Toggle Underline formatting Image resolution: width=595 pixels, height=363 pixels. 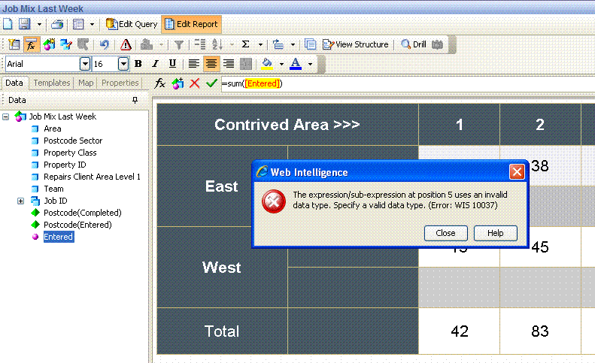coord(172,64)
